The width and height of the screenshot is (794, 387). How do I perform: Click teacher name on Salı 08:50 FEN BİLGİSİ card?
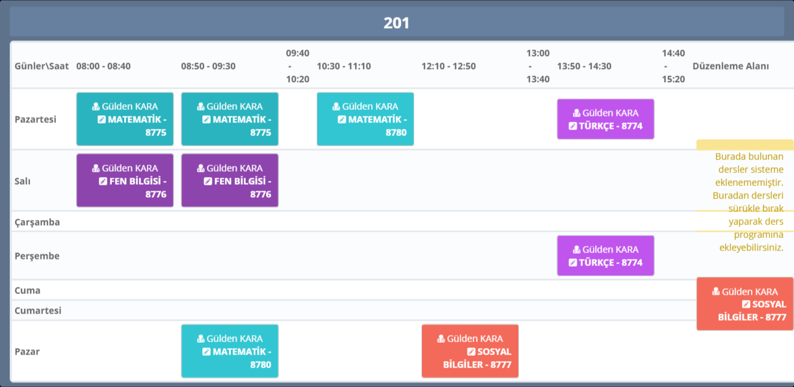[x=235, y=168]
